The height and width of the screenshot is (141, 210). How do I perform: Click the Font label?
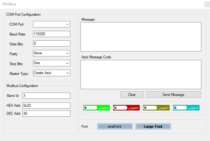coord(84,126)
